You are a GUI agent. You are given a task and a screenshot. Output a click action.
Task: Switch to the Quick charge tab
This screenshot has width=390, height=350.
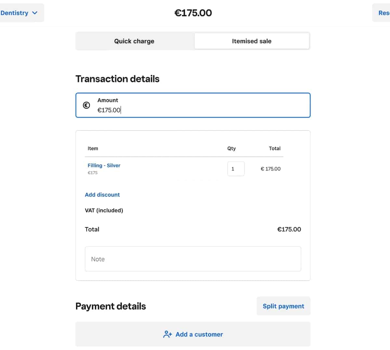pyautogui.click(x=134, y=41)
